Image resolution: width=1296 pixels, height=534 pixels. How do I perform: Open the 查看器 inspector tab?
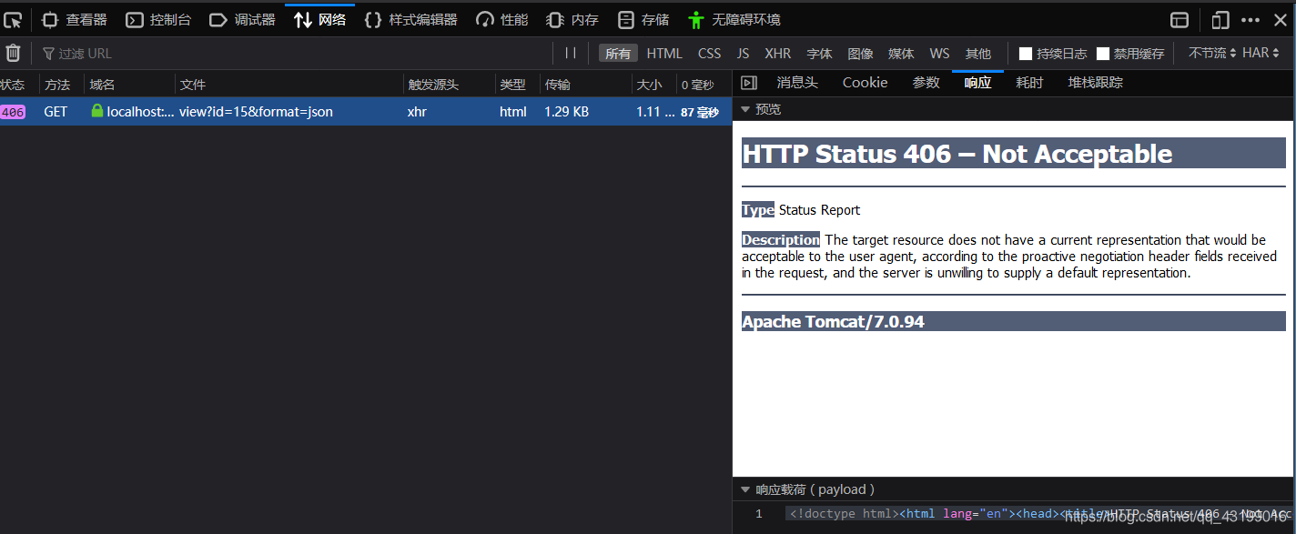pos(75,19)
